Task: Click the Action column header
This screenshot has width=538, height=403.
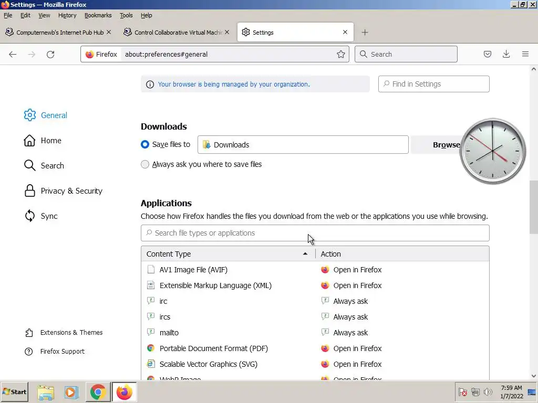Action: (x=402, y=254)
